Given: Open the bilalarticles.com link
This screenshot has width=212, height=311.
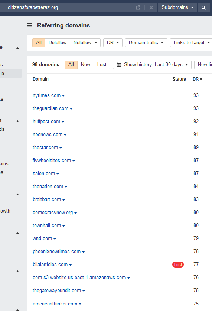Looking at the screenshot, I should point(50,265).
